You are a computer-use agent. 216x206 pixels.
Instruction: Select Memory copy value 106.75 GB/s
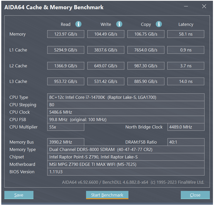(x=146, y=34)
